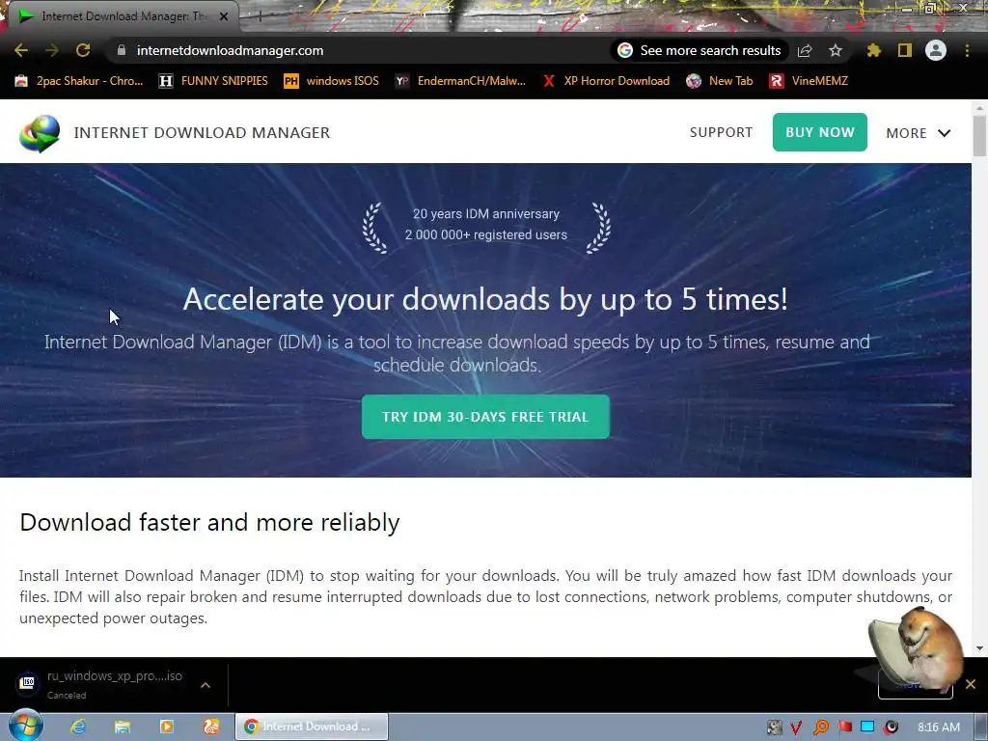Viewport: 988px width, 741px height.
Task: Bookmark this page with the star icon
Action: (836, 50)
